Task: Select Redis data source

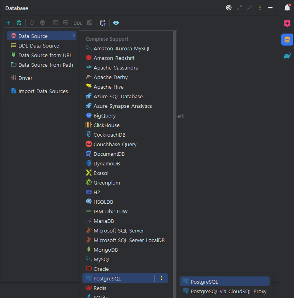Action: [125, 288]
